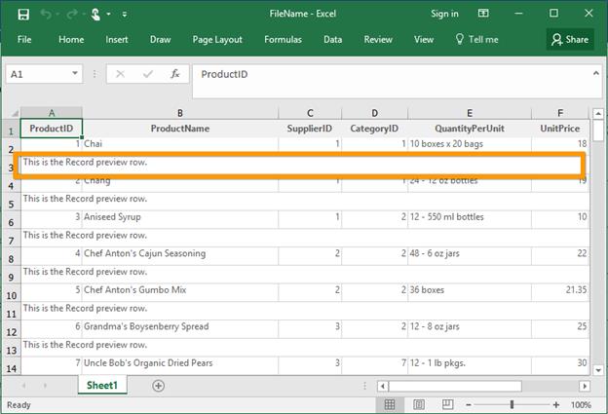
Task: Select the SupplierID header cell
Action: coord(310,129)
